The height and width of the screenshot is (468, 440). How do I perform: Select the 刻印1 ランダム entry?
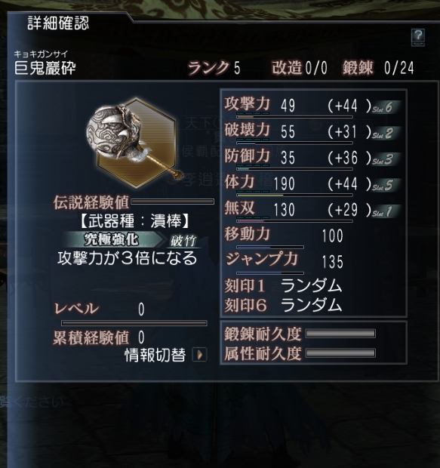(x=283, y=285)
